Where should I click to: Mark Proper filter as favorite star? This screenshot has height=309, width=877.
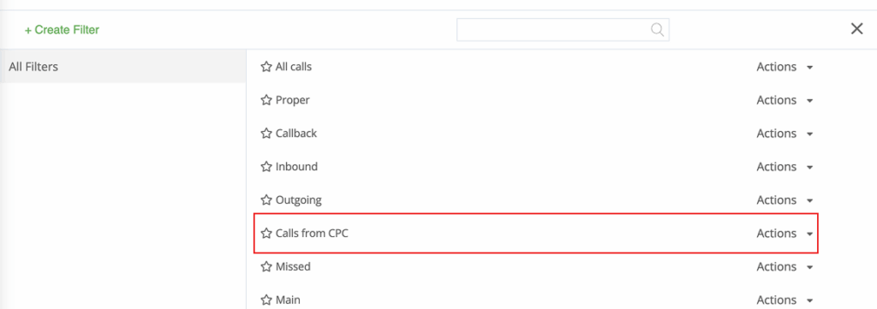(266, 101)
